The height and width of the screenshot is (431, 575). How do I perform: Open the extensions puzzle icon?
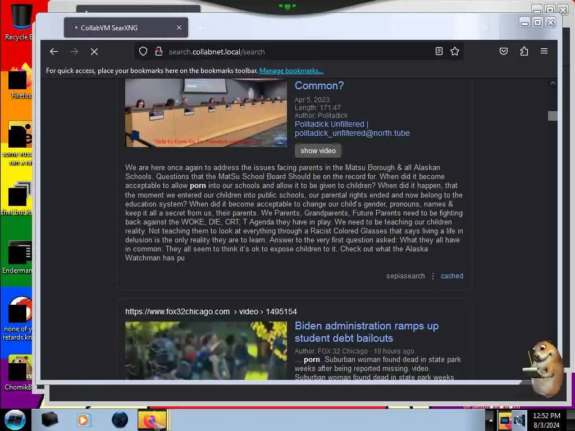coord(524,51)
